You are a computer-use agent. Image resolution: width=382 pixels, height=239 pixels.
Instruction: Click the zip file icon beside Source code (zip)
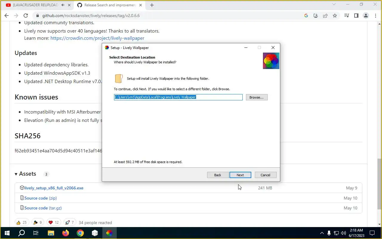click(x=22, y=198)
